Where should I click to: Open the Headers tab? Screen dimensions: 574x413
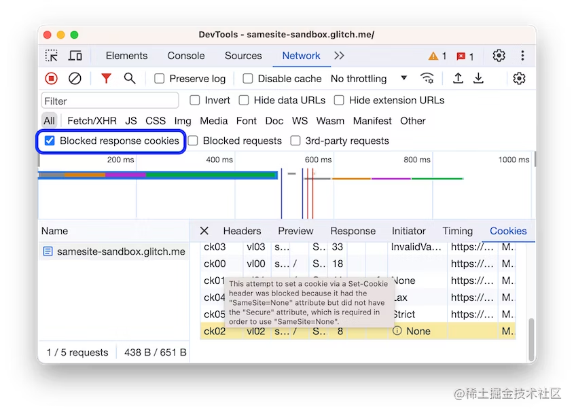[242, 231]
